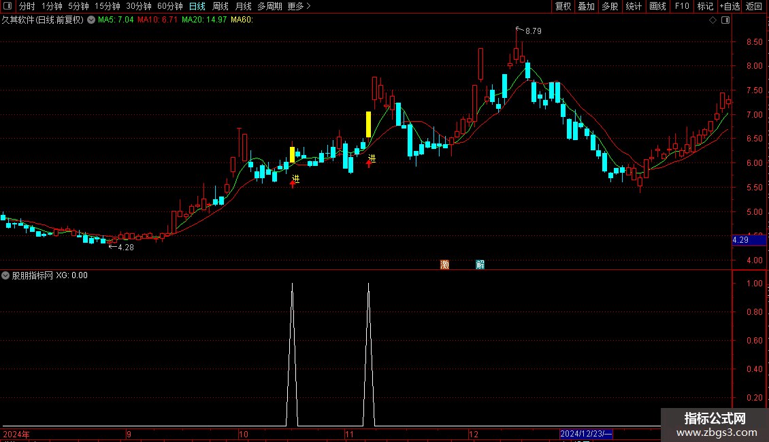Add stock via +自选 button

pos(730,6)
